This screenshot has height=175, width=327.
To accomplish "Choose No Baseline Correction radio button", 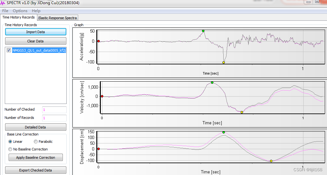I will tap(11, 149).
